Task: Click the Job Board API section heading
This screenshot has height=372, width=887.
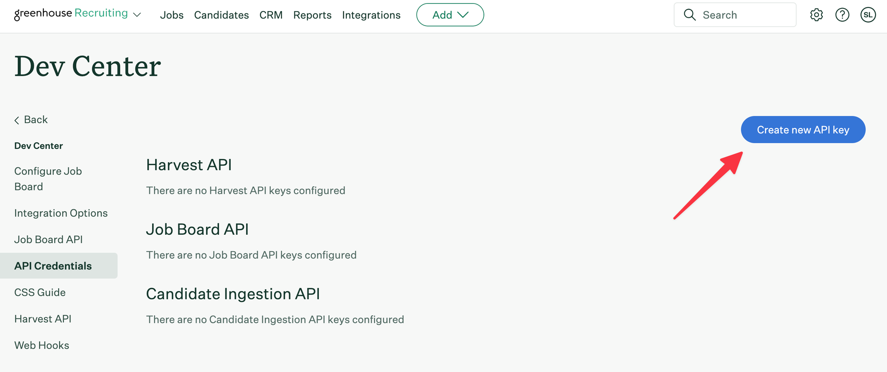Action: coord(197,229)
